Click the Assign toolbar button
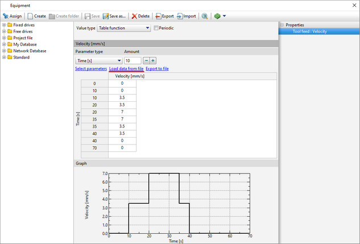 (x=13, y=16)
